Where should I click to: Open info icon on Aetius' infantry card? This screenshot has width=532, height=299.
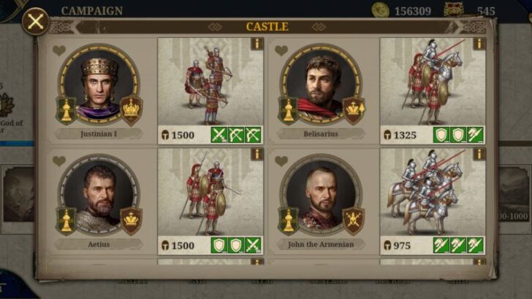(x=257, y=154)
